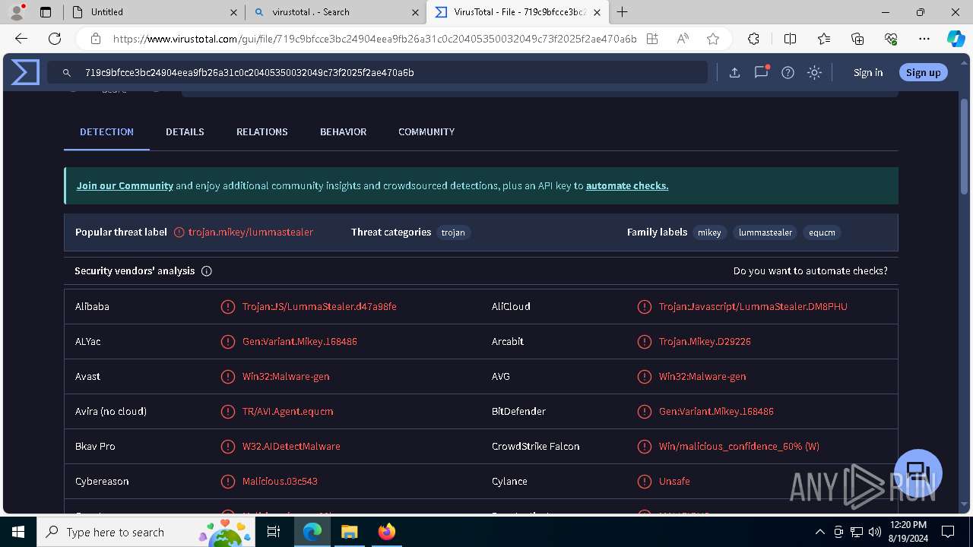Screen dimensions: 973x547
Task: Switch to the DETAILS tab
Action: (x=185, y=132)
